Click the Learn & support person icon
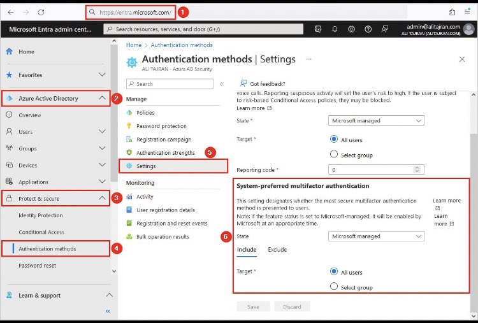The width and height of the screenshot is (478, 323). coord(9,295)
